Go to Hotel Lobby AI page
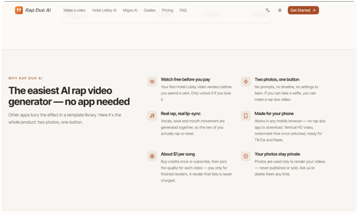358x215 pixels. coord(104,10)
